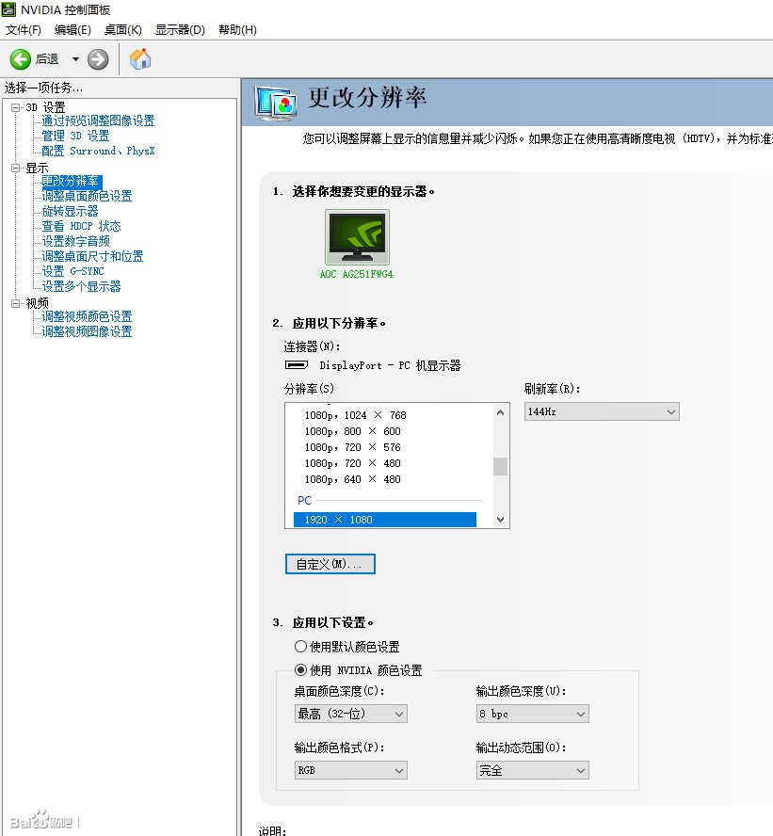773x836 pixels.
Task: Open the Back history dropdown arrow
Action: click(75, 59)
